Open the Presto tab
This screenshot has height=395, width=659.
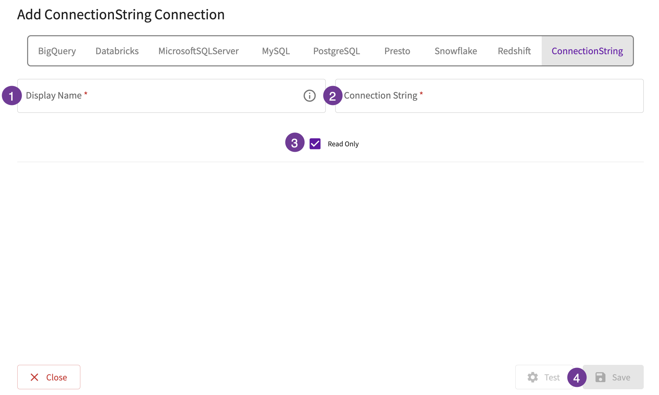397,51
